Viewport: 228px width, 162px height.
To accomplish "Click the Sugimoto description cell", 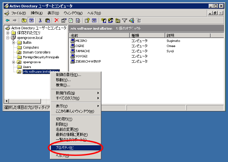I will point(173,41).
